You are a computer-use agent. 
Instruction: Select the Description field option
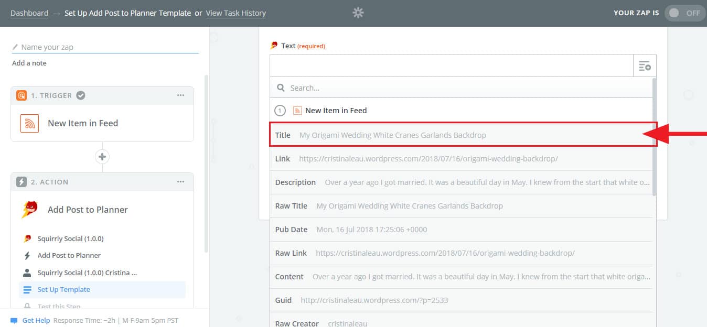click(x=462, y=182)
